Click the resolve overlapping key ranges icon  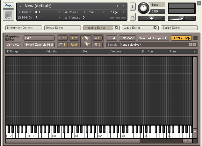85,38
